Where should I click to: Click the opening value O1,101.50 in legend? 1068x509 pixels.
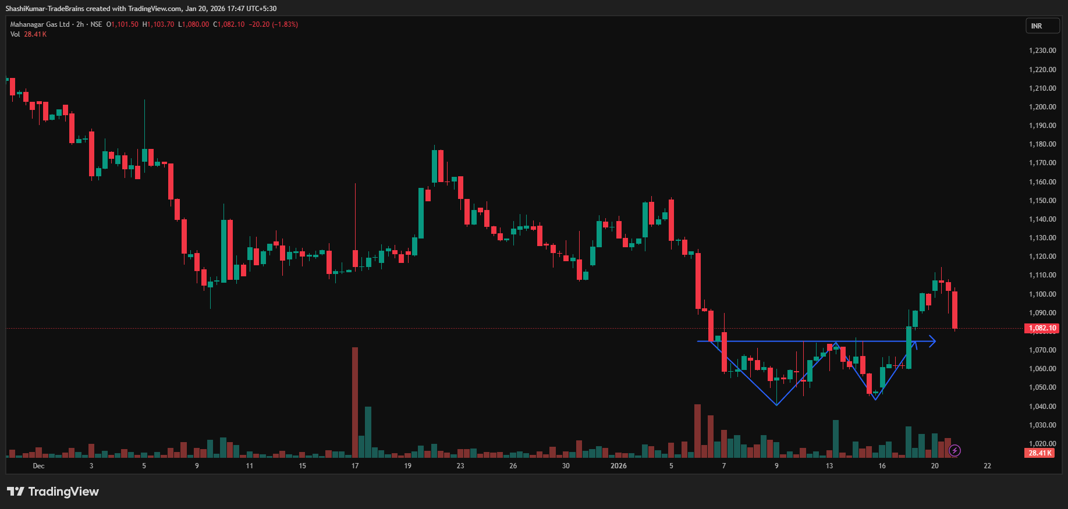point(122,24)
